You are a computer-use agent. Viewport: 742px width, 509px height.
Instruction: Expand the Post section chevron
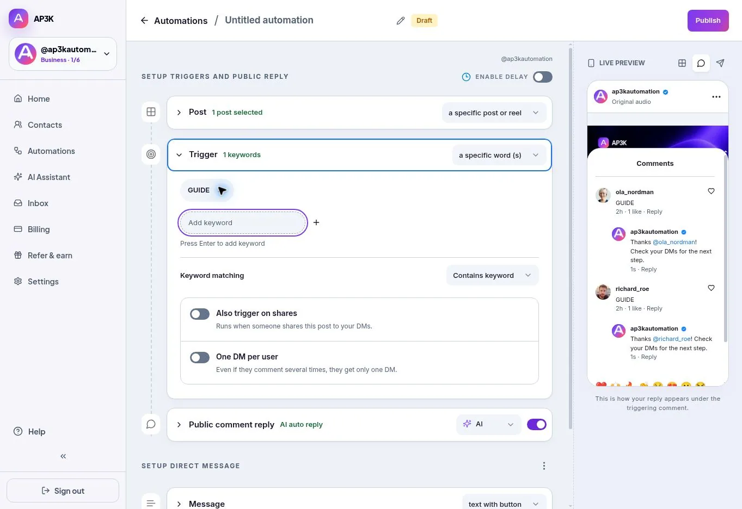pos(179,113)
